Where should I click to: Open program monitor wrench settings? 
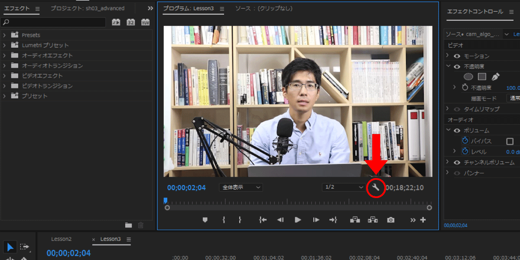click(x=376, y=187)
